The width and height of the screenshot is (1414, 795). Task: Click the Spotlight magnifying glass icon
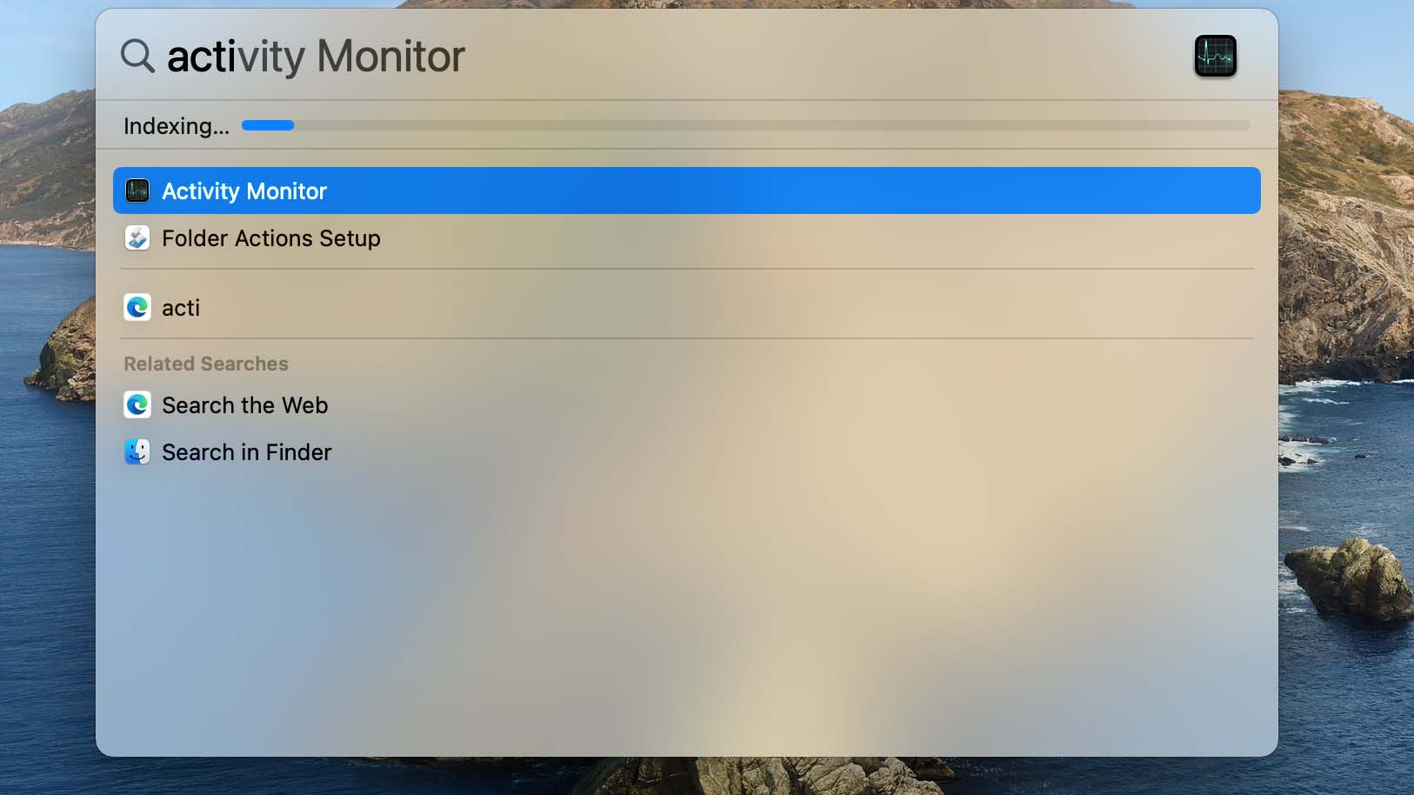point(137,56)
